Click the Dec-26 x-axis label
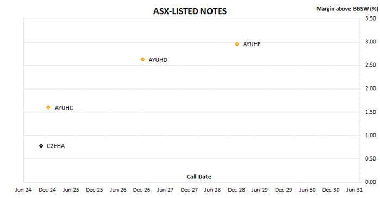This screenshot has width=380, height=198. click(x=141, y=190)
